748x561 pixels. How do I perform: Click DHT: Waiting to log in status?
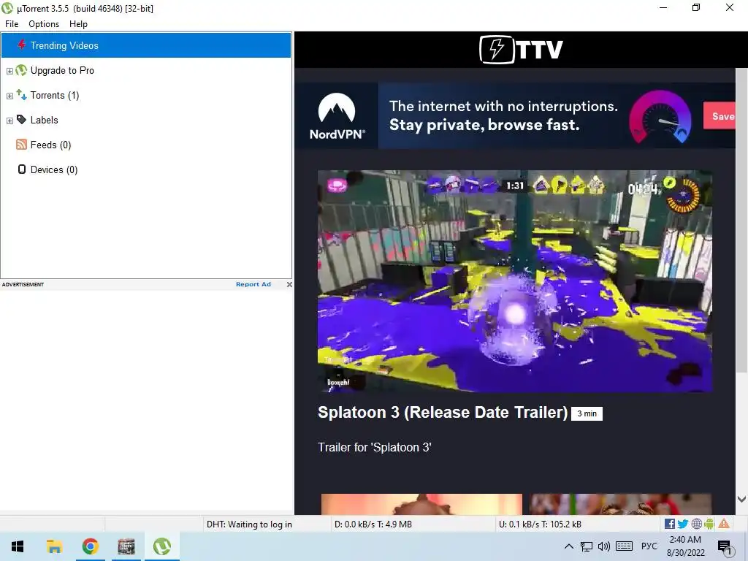click(249, 524)
